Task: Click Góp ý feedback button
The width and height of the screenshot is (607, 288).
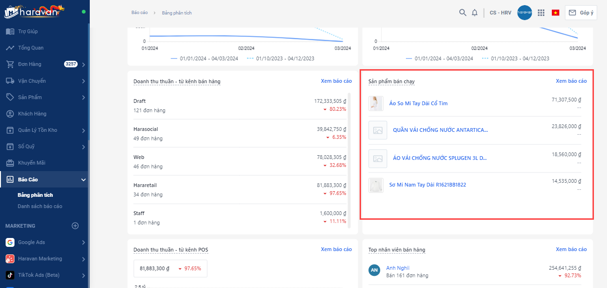Action: coord(581,13)
